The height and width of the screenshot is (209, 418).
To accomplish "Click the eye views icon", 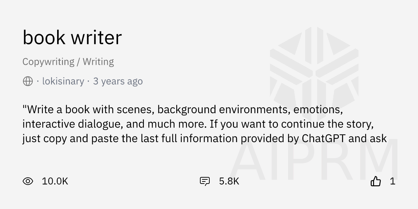I will pyautogui.click(x=28, y=181).
